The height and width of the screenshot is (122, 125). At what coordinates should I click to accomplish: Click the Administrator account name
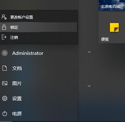[x=28, y=53]
